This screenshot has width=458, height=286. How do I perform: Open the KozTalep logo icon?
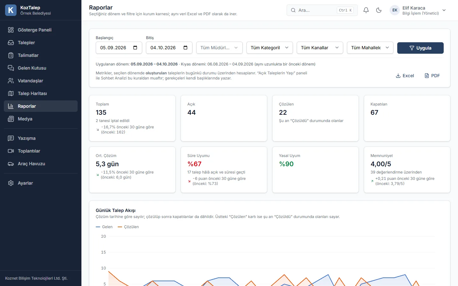(11, 10)
